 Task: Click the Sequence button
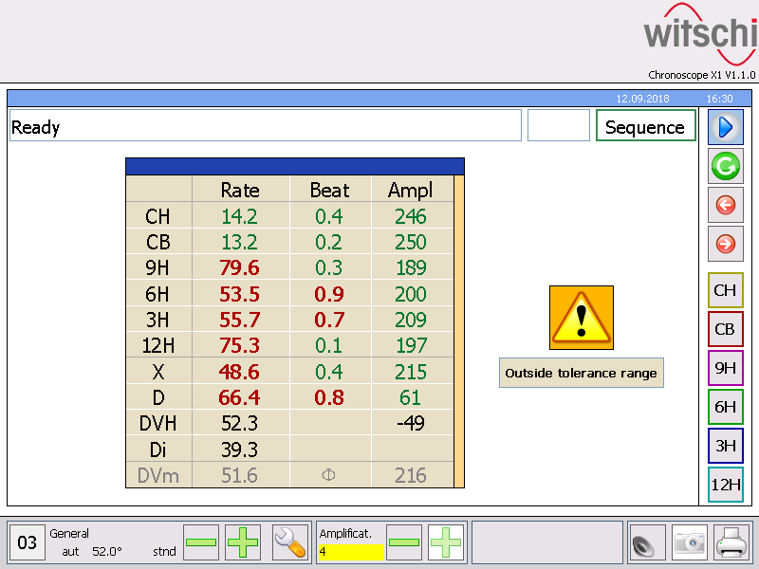(645, 127)
